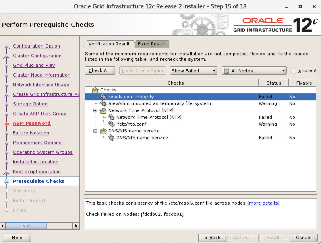Go to Cluster Configuration step
Image resolution: width=321 pixels, height=244 pixels.
37,56
